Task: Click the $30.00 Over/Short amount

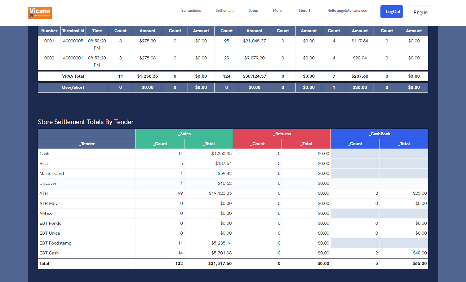Action: click(360, 87)
